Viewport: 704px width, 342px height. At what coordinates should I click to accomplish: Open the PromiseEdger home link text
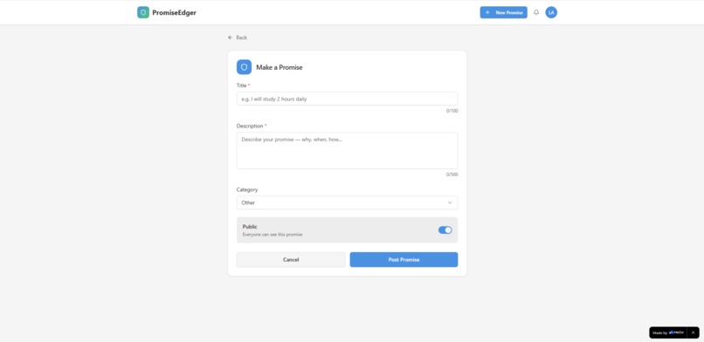point(174,12)
